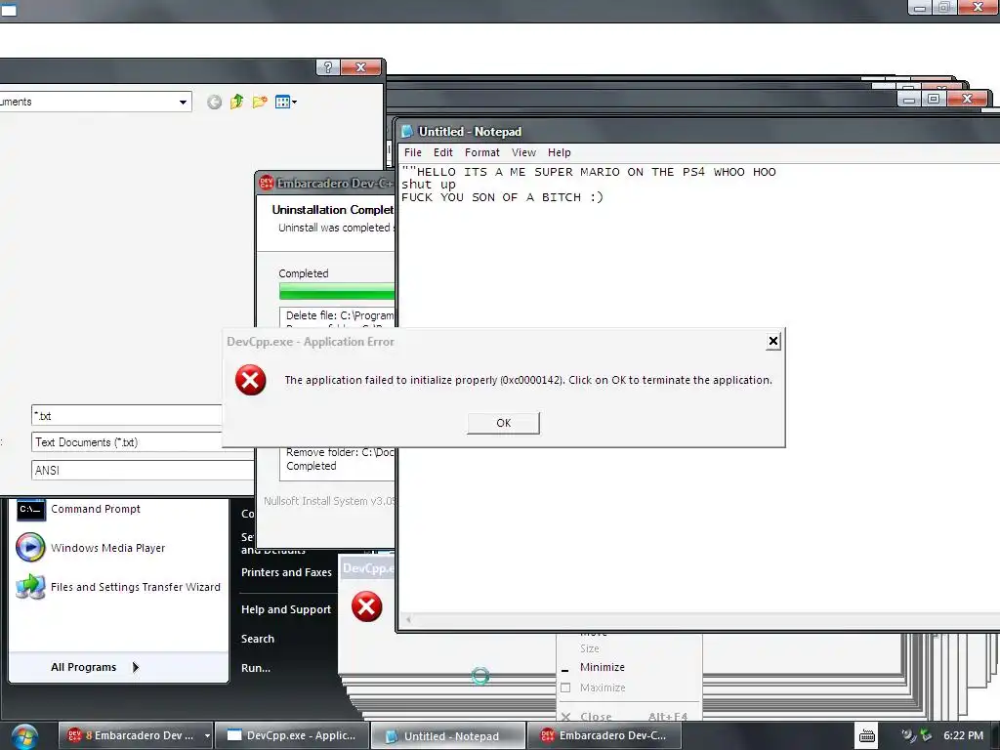Open Help and Support in Start menu
This screenshot has height=750, width=1000.
click(286, 609)
